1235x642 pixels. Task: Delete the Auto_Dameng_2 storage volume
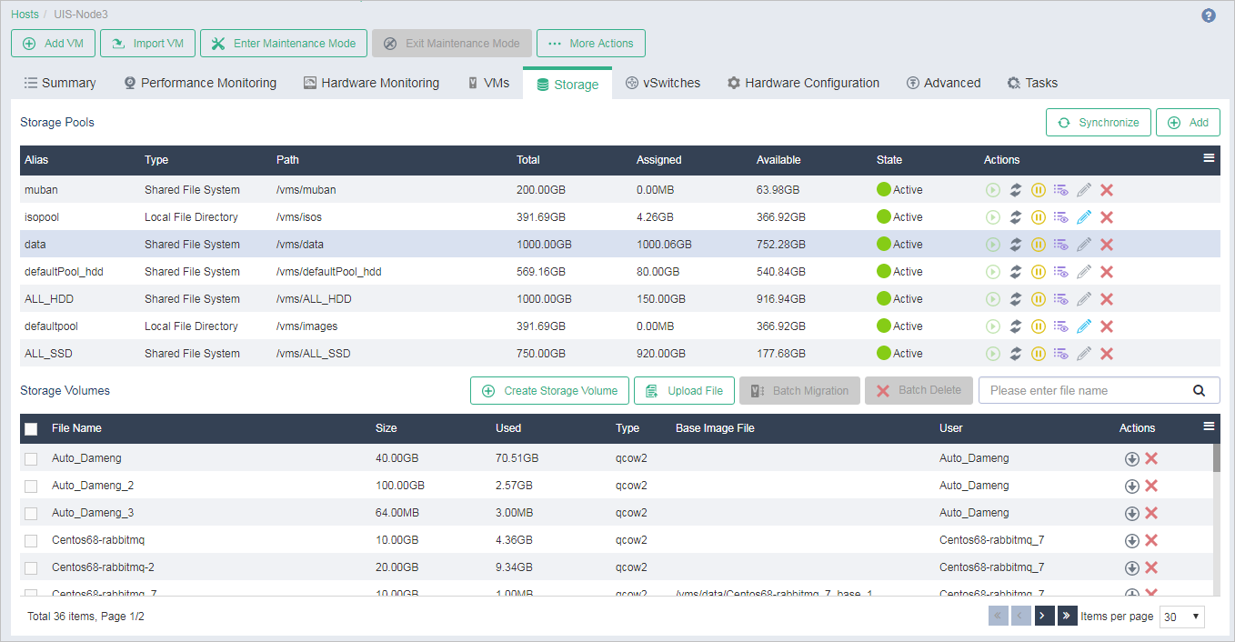(1151, 486)
